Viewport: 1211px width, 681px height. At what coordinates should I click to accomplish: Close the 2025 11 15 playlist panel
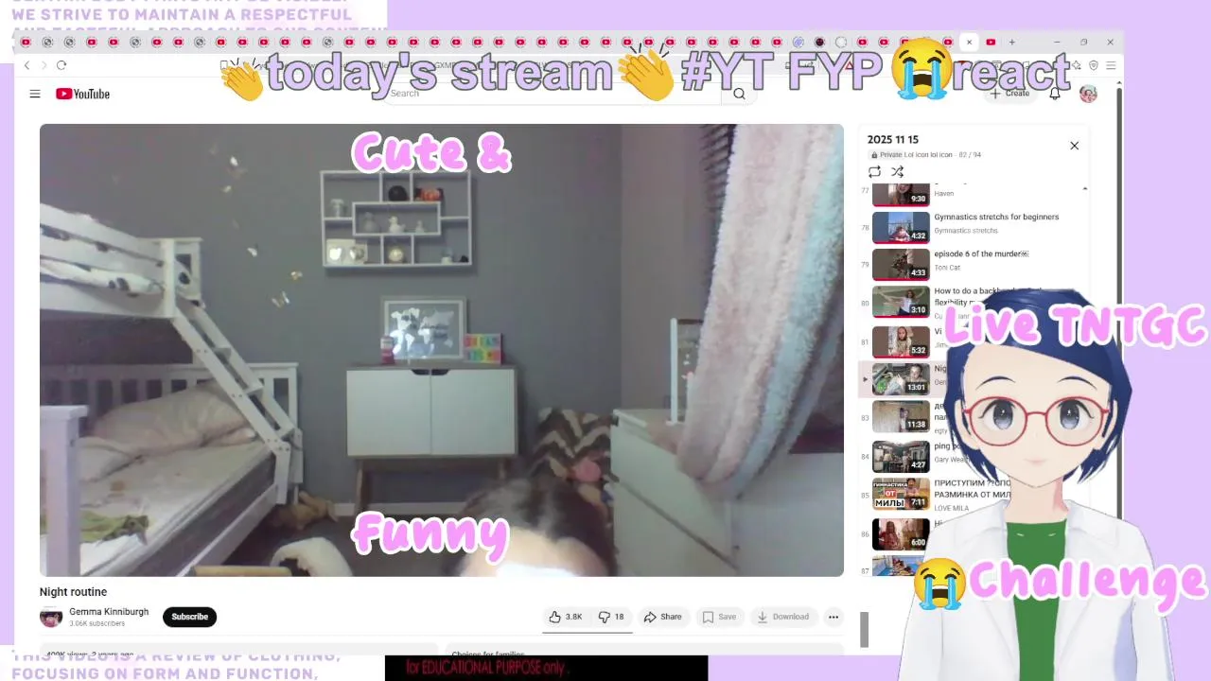pos(1074,146)
